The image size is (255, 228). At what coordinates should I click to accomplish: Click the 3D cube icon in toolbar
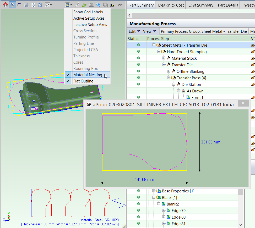click(105, 5)
